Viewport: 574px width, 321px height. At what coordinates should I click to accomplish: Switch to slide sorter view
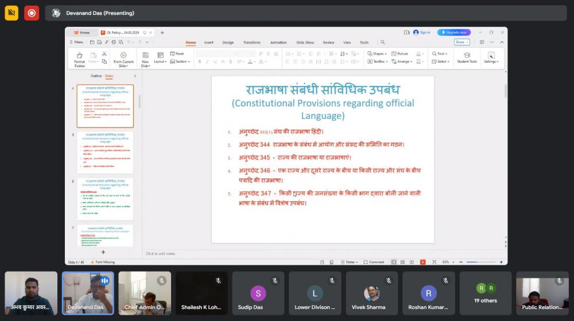point(402,262)
